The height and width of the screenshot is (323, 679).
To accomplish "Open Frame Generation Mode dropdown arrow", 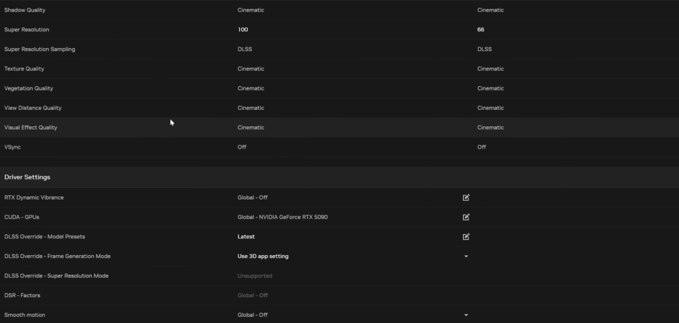I will (466, 256).
